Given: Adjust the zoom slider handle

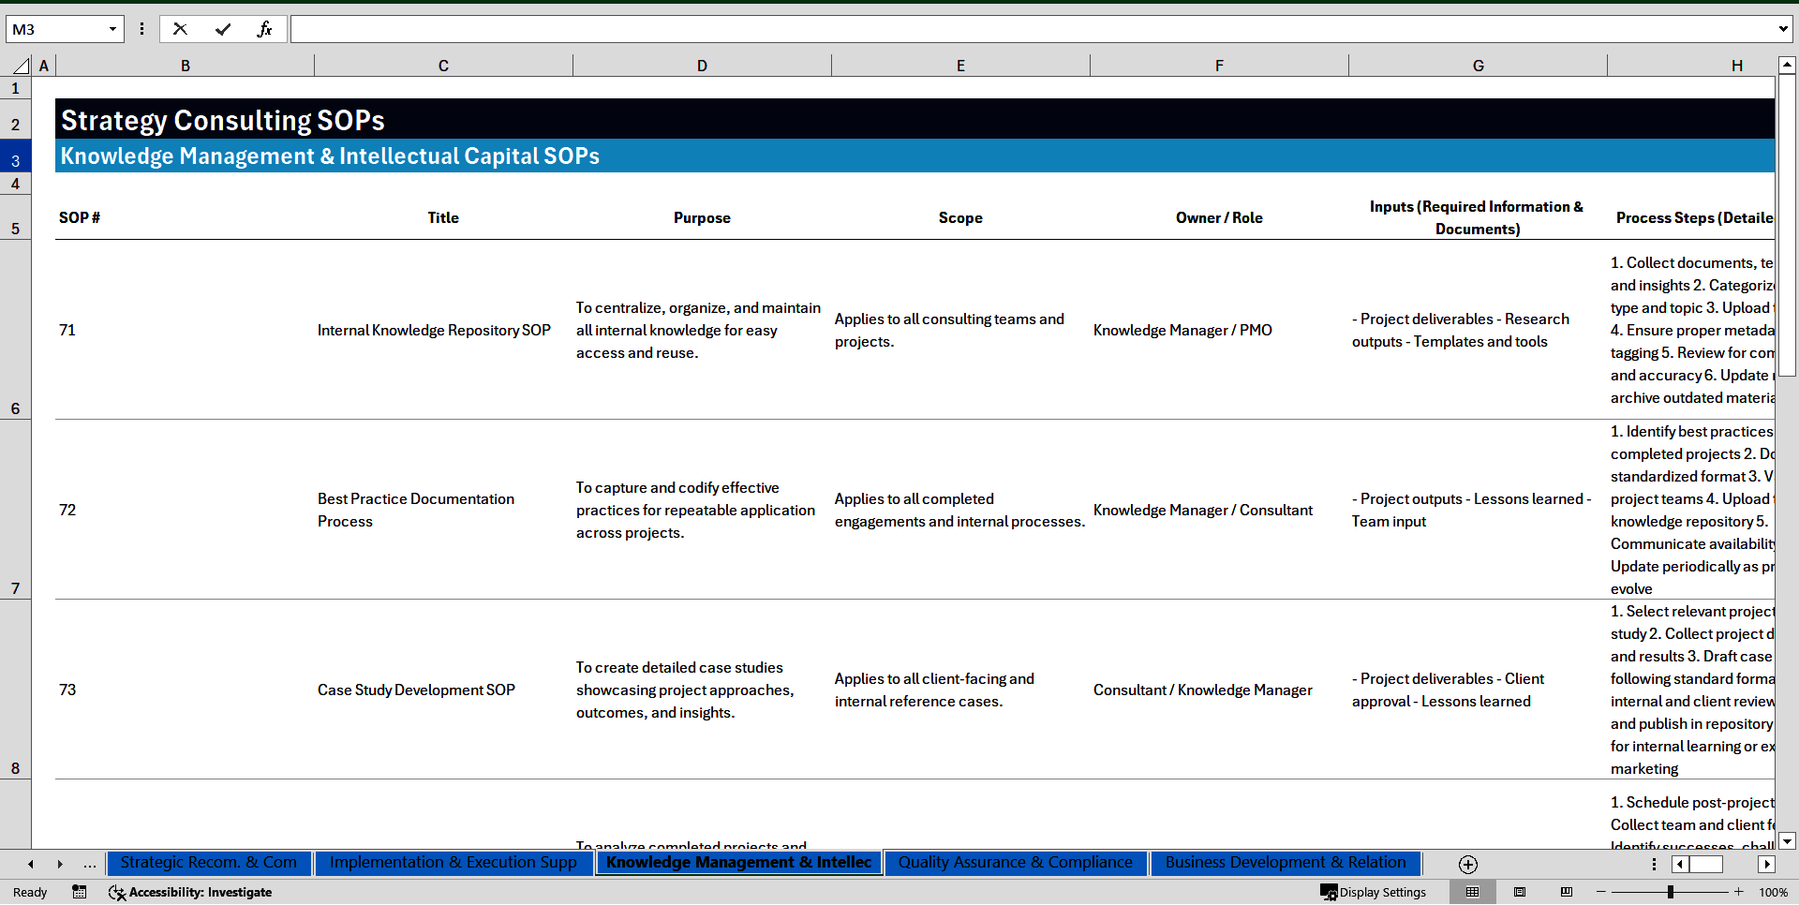Looking at the screenshot, I should 1671,892.
